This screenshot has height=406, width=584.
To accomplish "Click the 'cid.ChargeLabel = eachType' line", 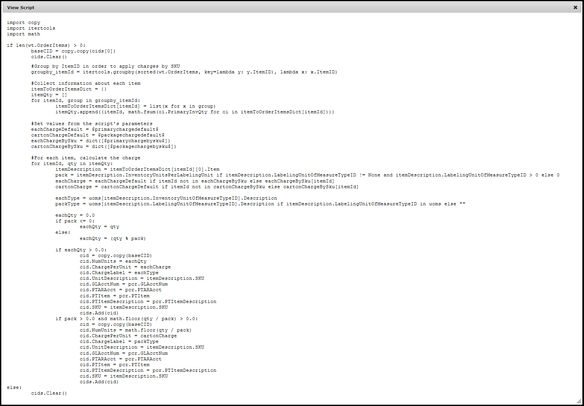I will click(x=119, y=273).
